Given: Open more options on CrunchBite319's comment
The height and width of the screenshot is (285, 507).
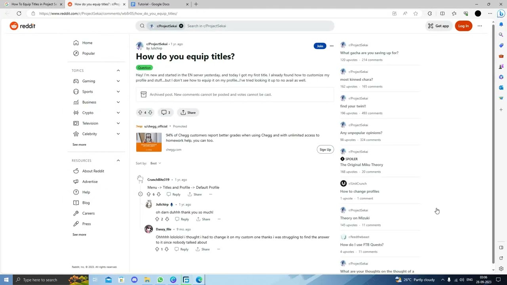Looking at the screenshot, I should point(211,194).
